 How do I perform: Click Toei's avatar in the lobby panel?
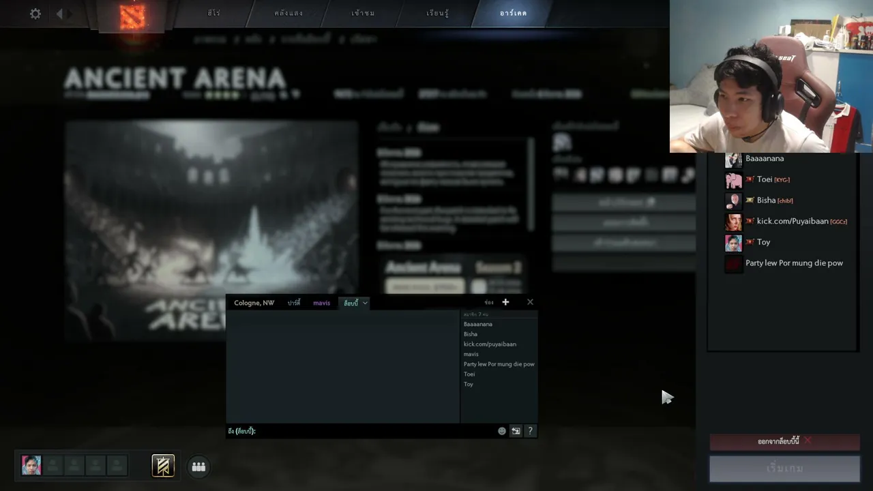tap(733, 180)
